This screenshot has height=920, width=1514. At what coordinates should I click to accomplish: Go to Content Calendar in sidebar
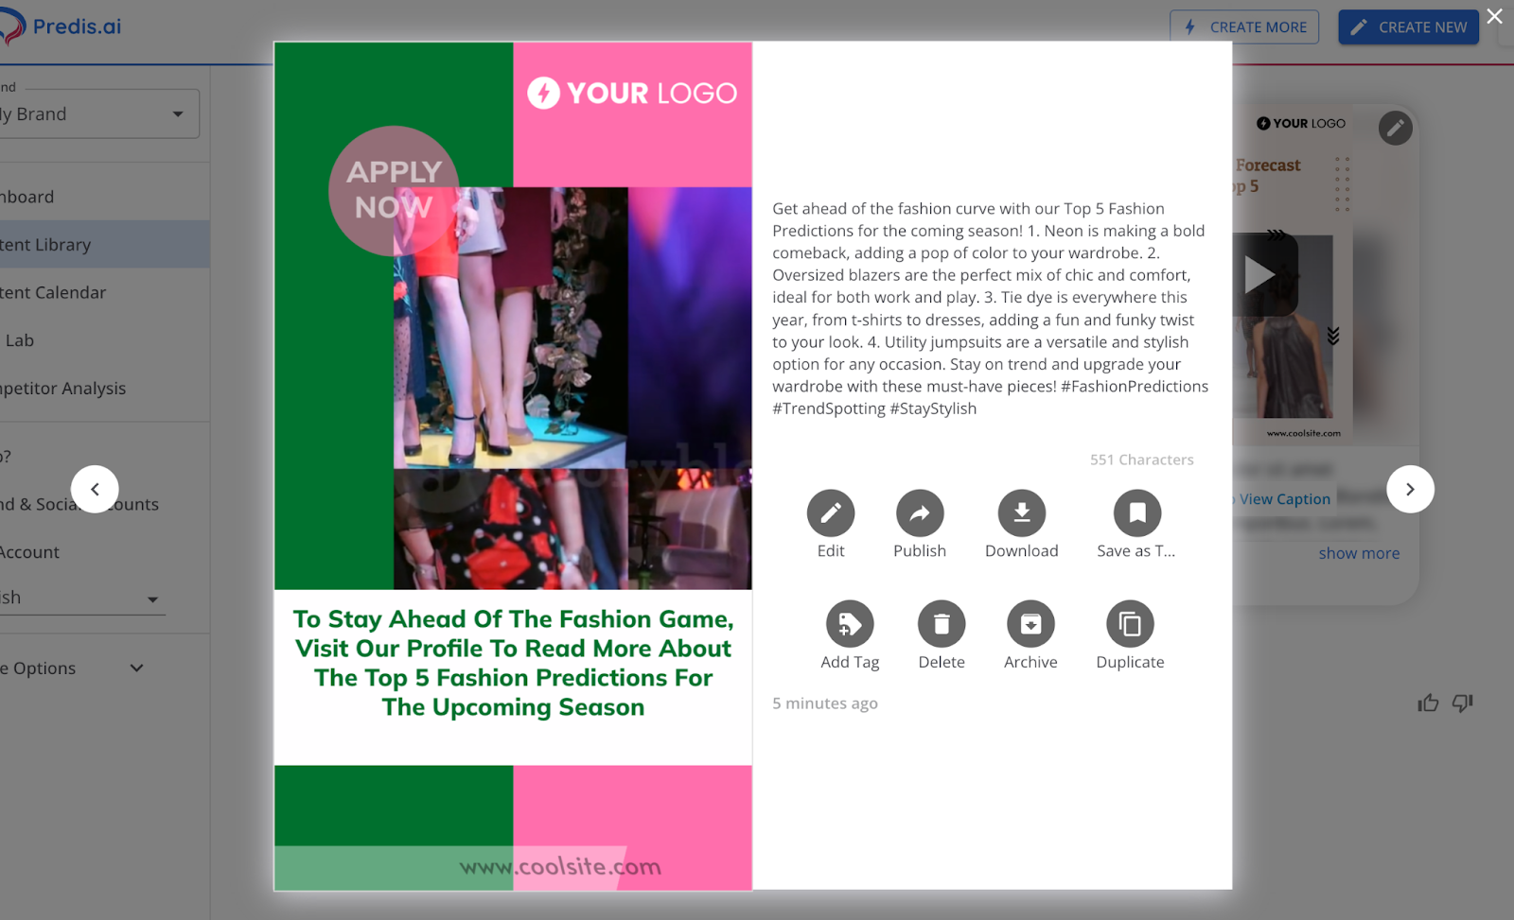point(54,293)
